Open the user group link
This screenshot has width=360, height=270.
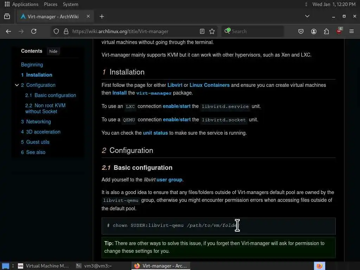point(169,180)
